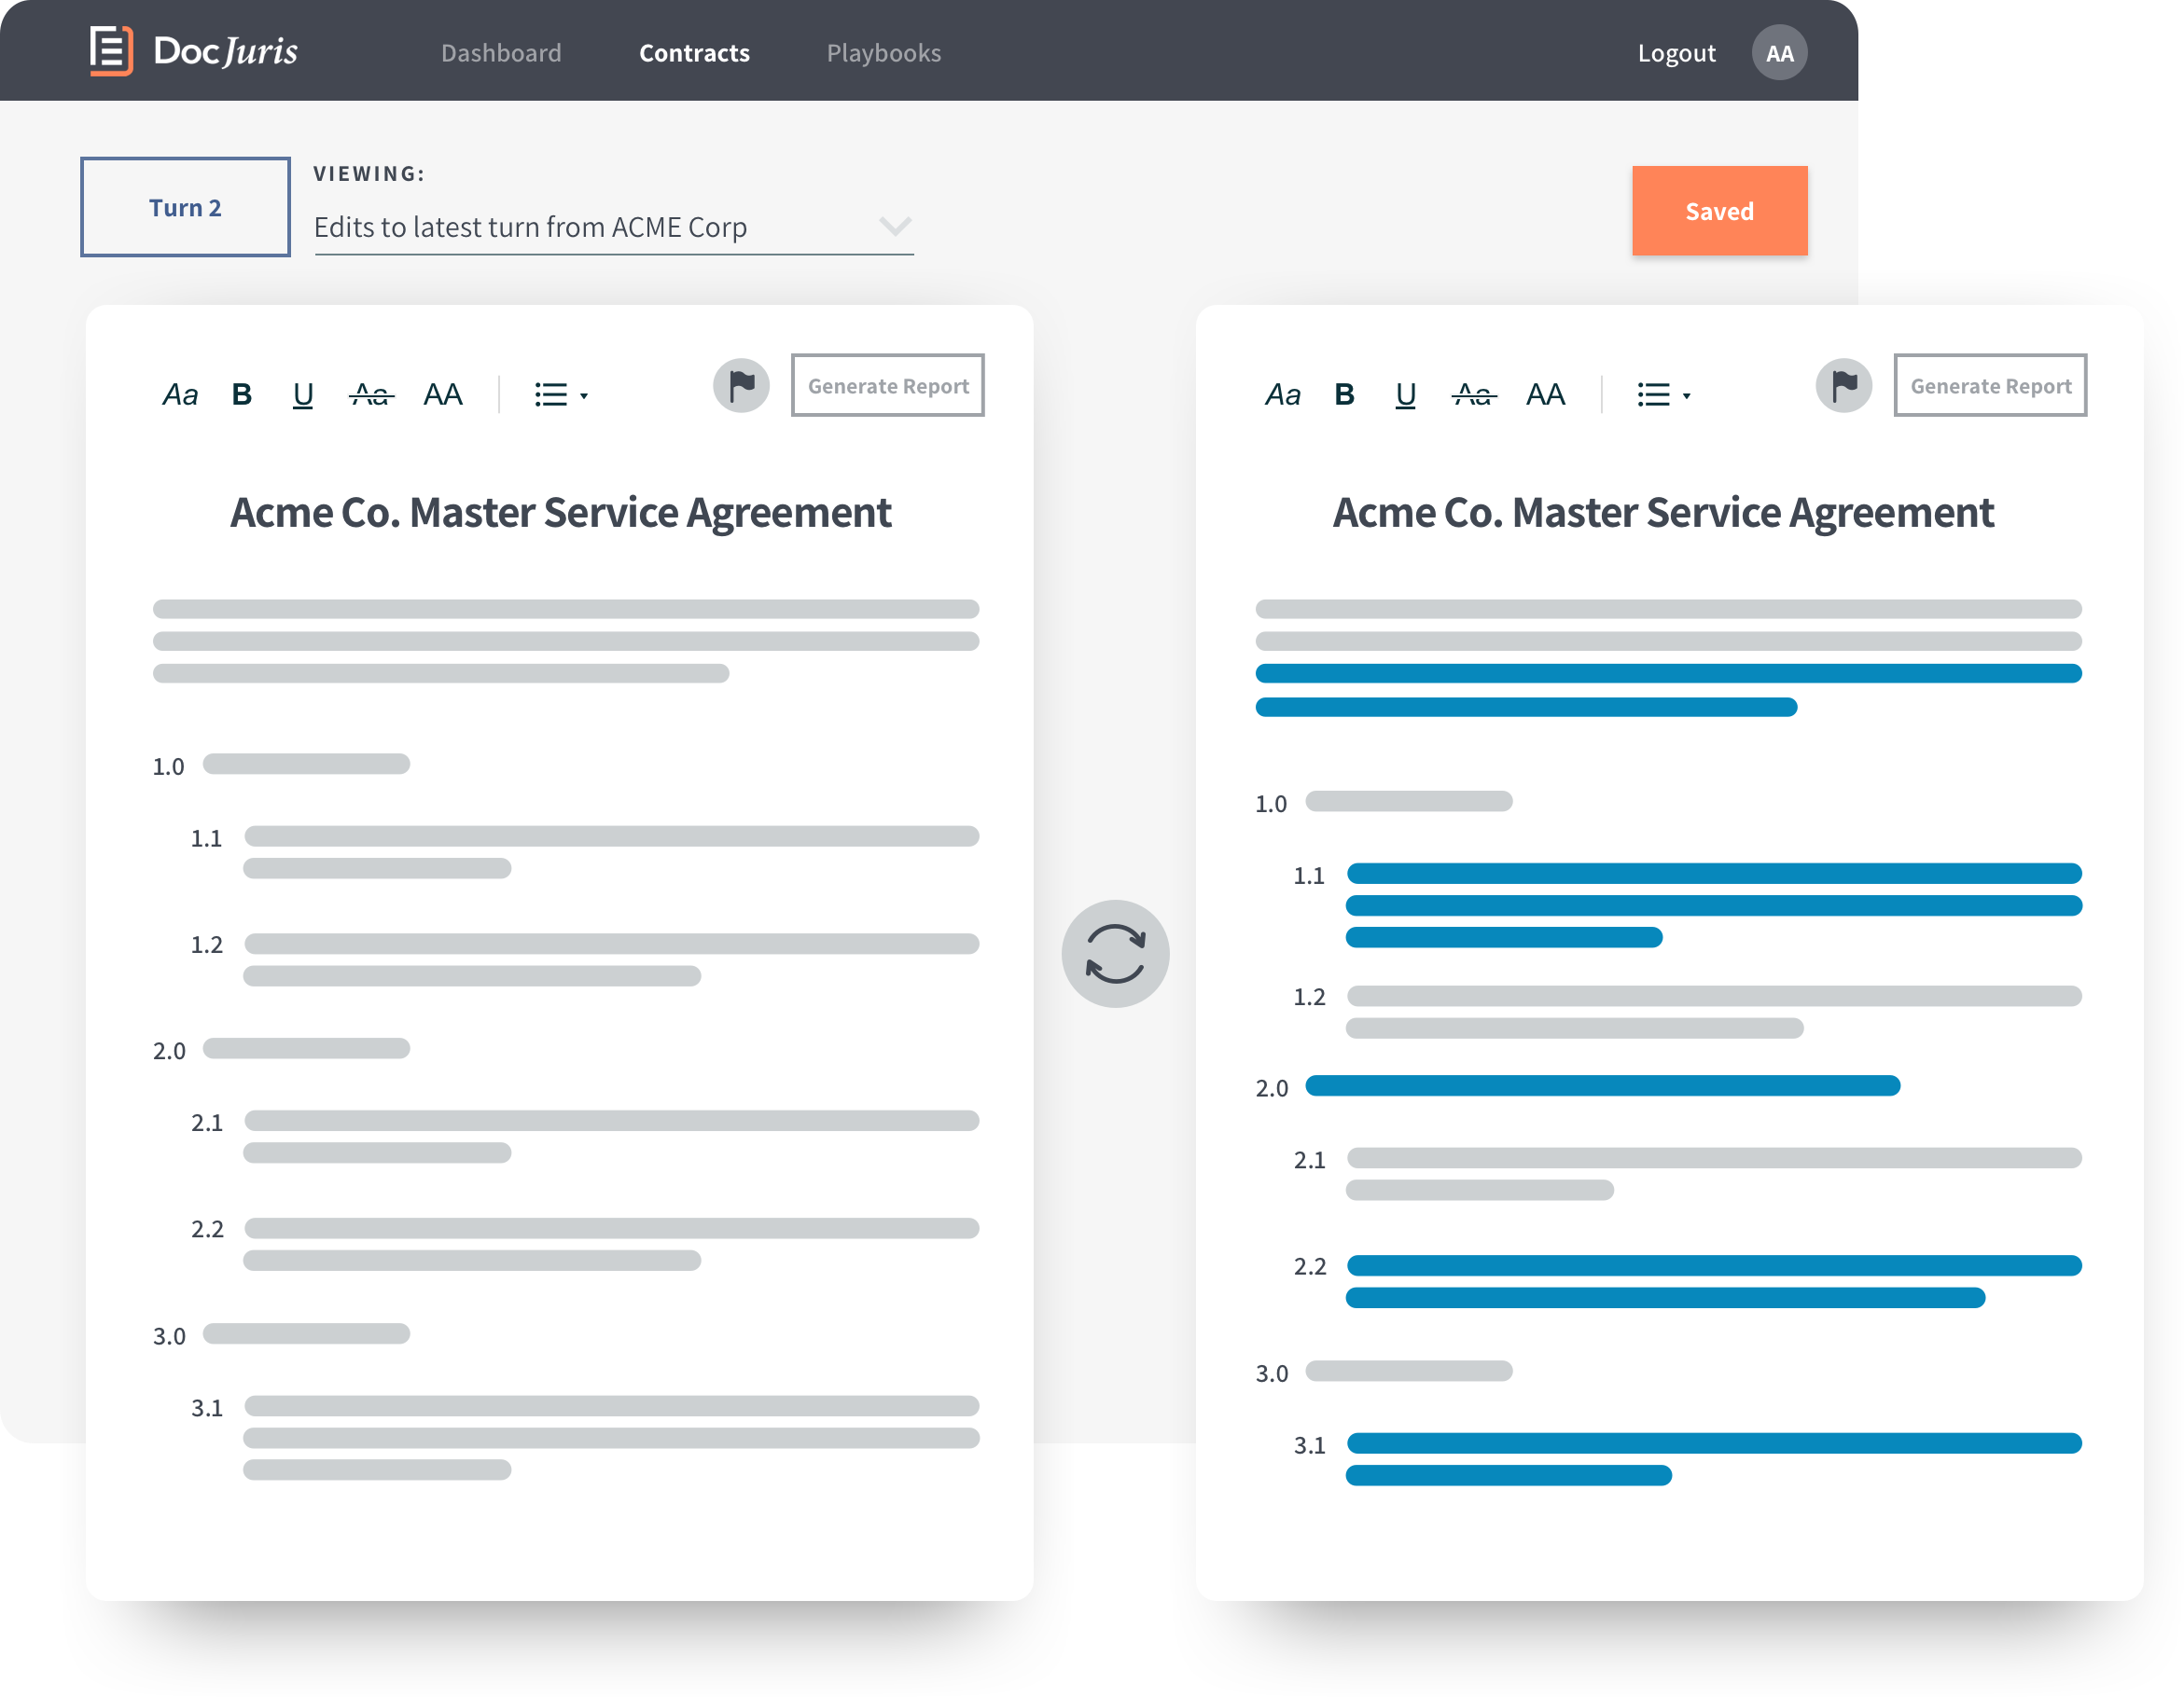Switch to the Contracts tab
2184x1697 pixels.
point(694,53)
